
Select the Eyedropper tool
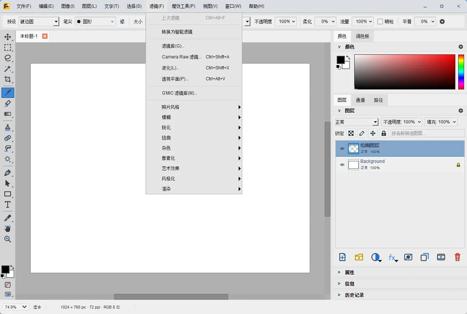pyautogui.click(x=8, y=218)
